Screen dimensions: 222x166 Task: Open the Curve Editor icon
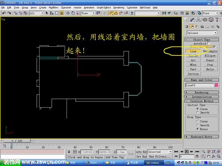pyautogui.click(x=182, y=13)
